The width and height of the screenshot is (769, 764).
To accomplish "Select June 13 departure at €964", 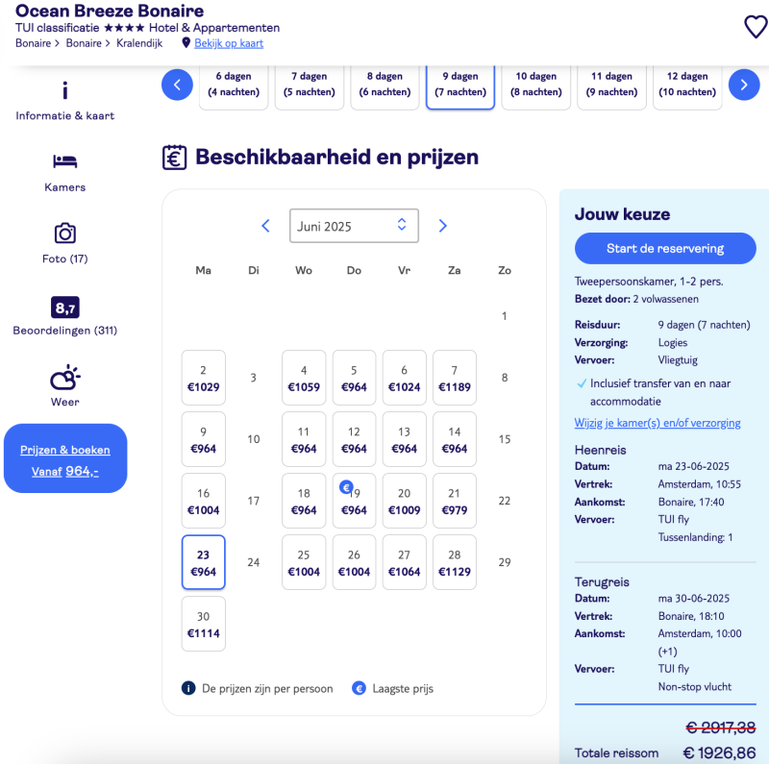I will [x=404, y=439].
